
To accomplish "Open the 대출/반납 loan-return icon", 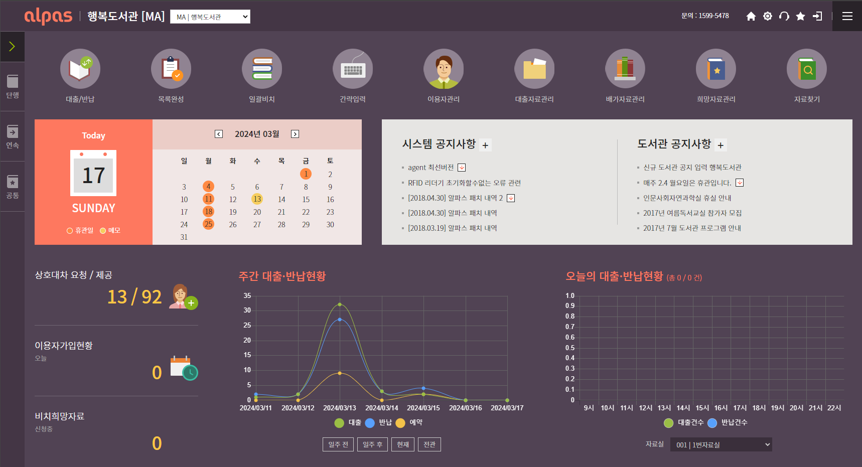I will click(80, 69).
